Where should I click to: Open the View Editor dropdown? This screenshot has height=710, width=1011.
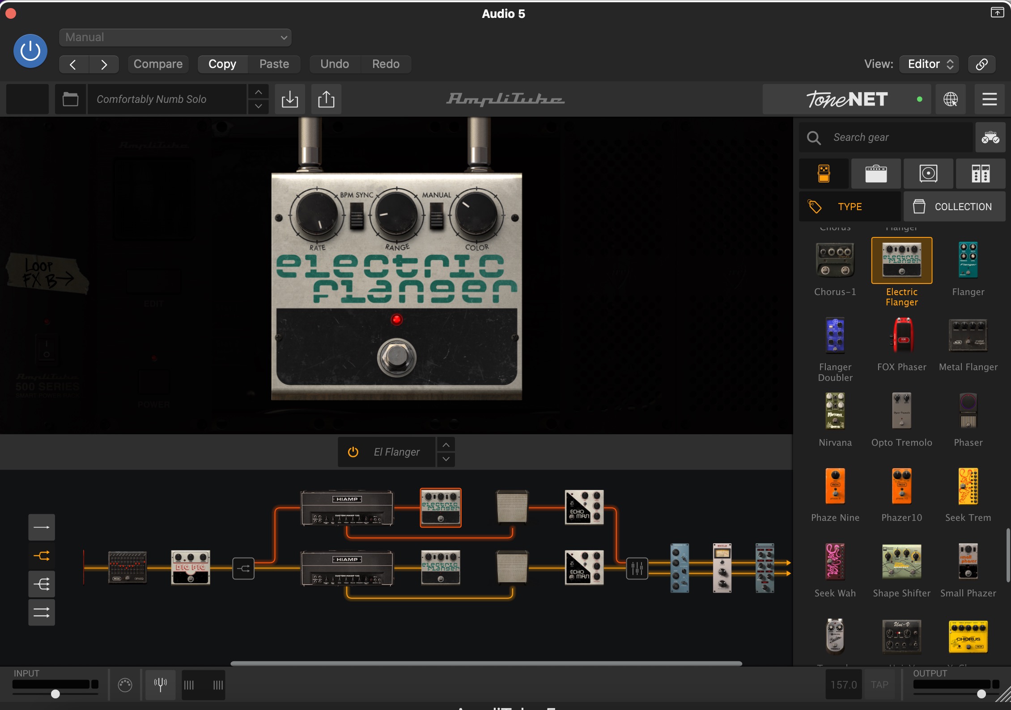tap(929, 64)
